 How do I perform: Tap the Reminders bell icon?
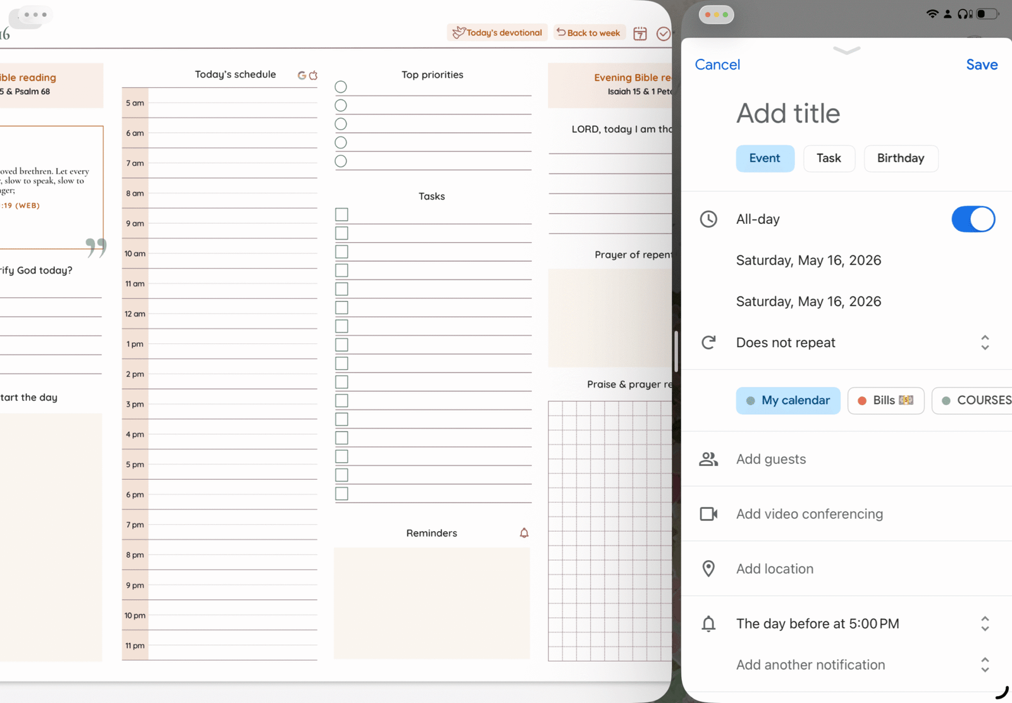tap(524, 533)
